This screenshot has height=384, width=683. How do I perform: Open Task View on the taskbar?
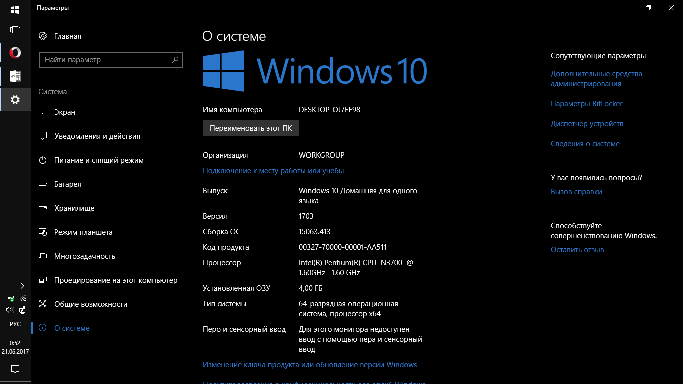pyautogui.click(x=15, y=30)
